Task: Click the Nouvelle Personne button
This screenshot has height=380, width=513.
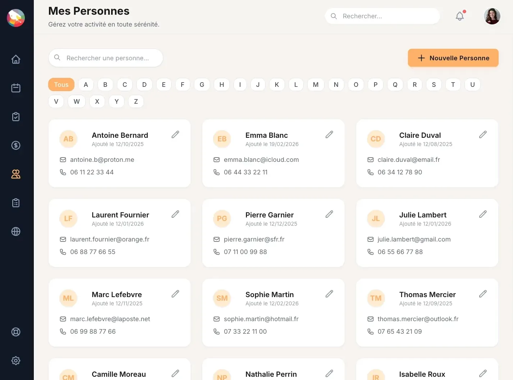Action: tap(453, 58)
